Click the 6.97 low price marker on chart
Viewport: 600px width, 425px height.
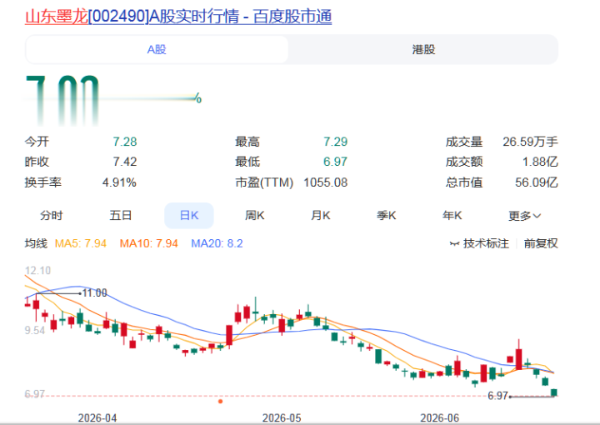(x=497, y=396)
